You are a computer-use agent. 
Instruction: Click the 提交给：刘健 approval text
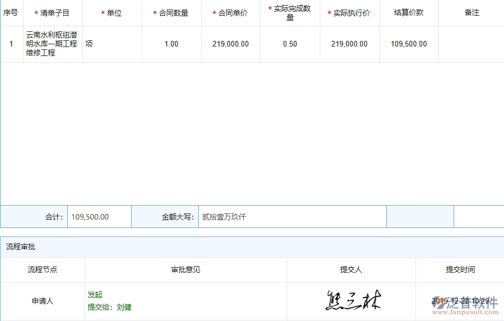[110, 307]
